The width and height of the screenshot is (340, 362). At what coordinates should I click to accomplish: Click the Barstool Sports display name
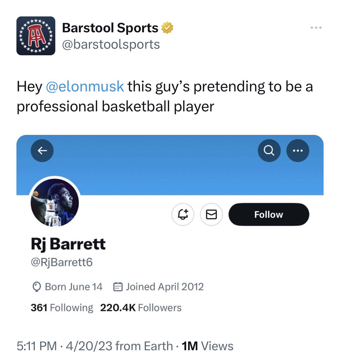(x=110, y=28)
